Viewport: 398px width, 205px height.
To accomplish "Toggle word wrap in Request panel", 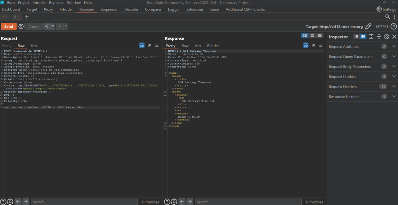I will (x=142, y=45).
